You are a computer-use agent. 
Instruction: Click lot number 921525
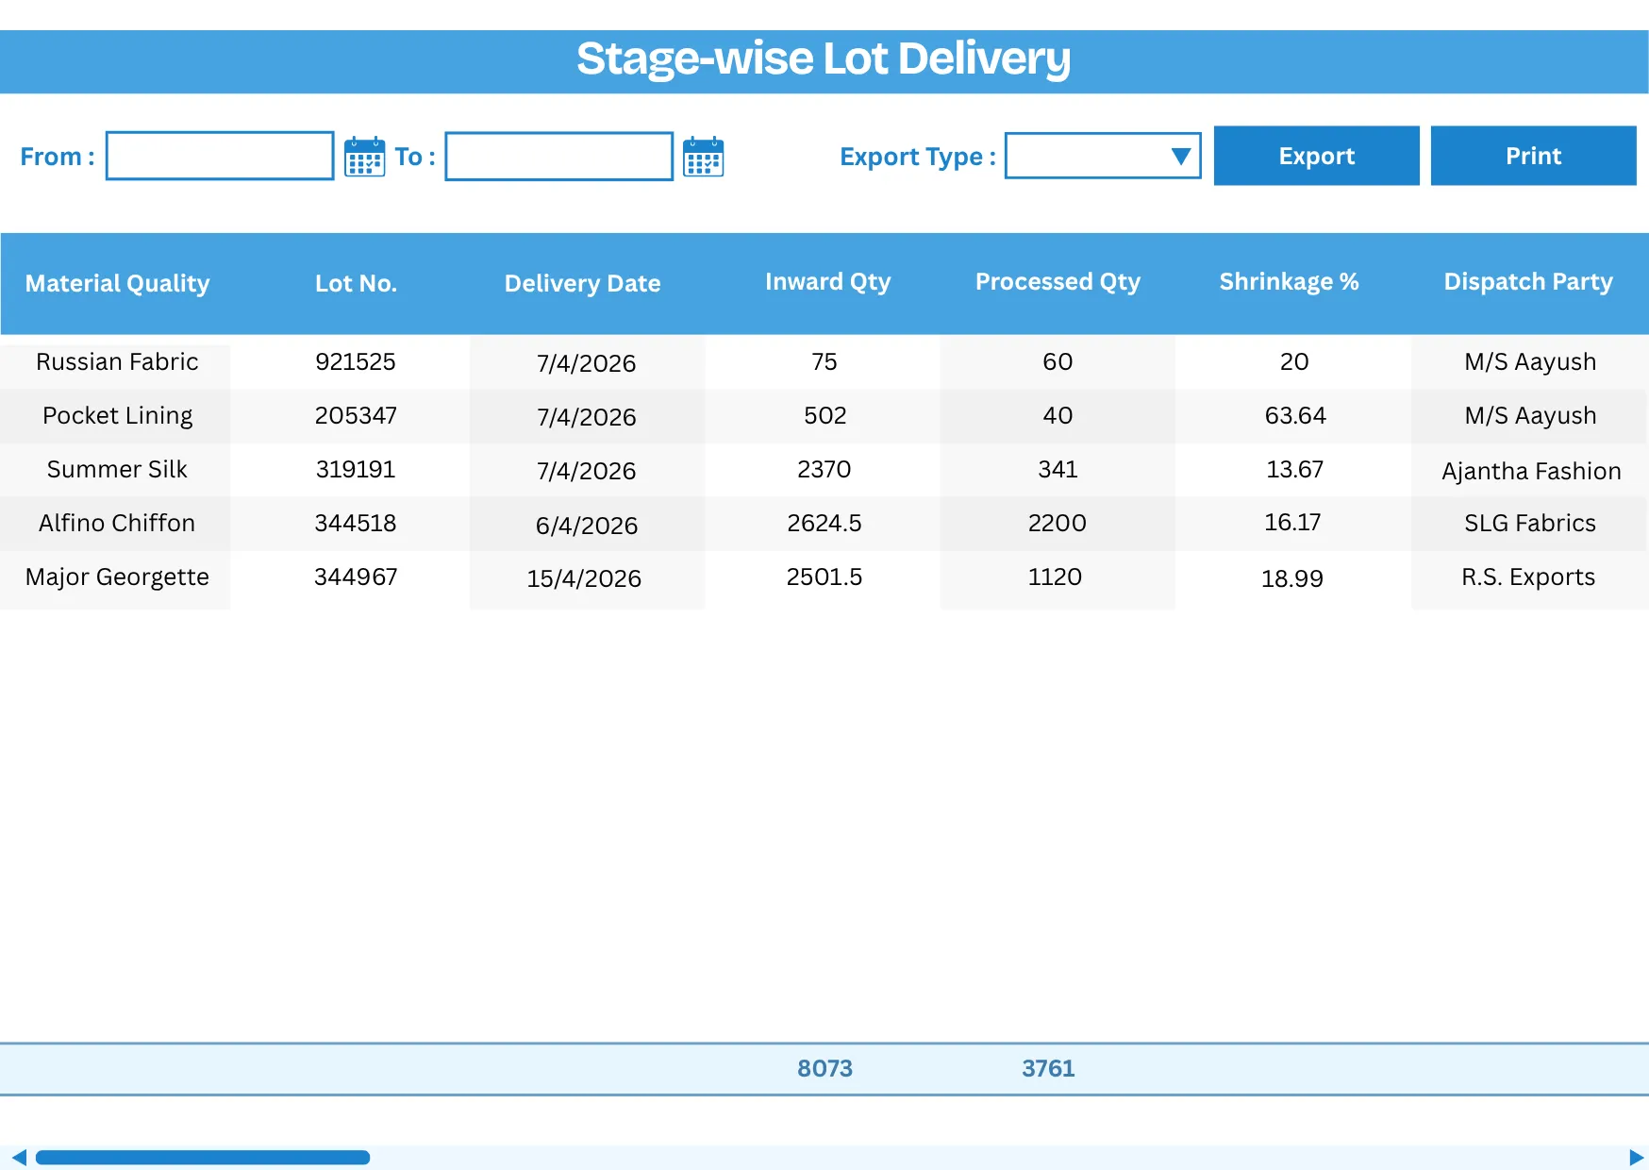pyautogui.click(x=356, y=361)
